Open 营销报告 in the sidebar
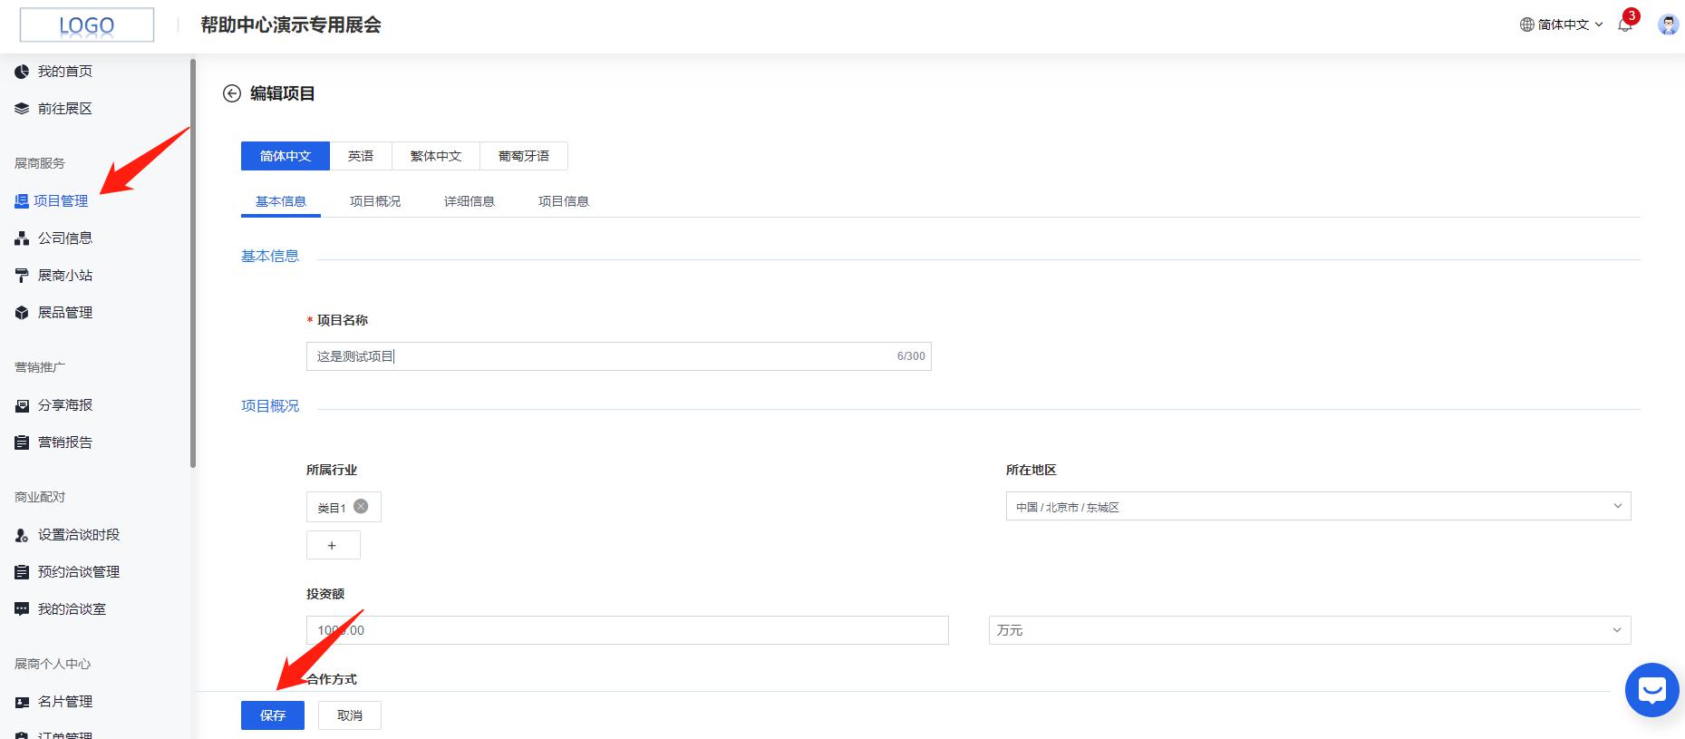The image size is (1685, 739). (x=64, y=442)
